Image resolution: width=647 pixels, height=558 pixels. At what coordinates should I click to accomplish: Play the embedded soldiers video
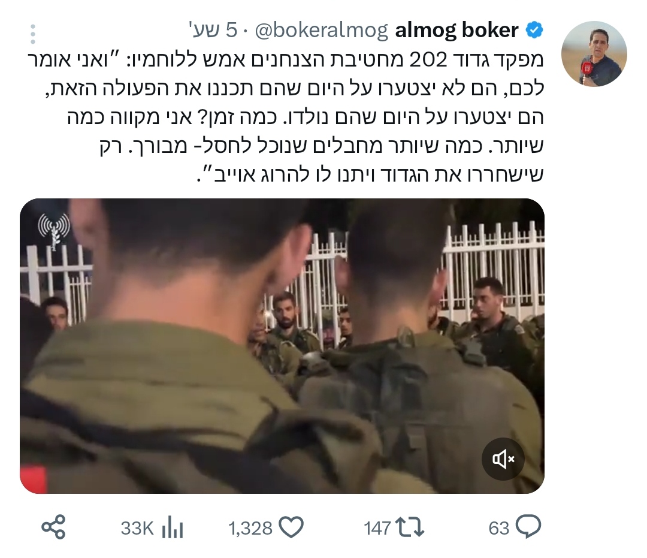coord(282,346)
